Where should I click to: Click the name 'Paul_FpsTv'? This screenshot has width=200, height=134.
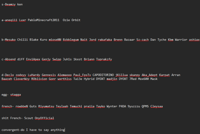coord(82,75)
